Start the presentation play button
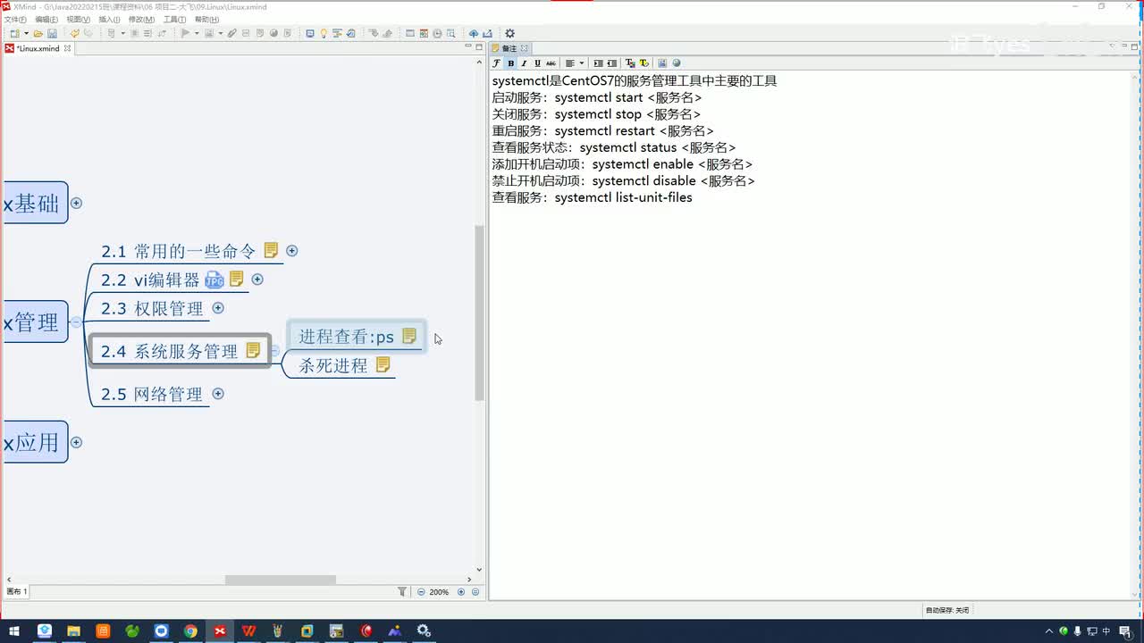 tap(185, 34)
